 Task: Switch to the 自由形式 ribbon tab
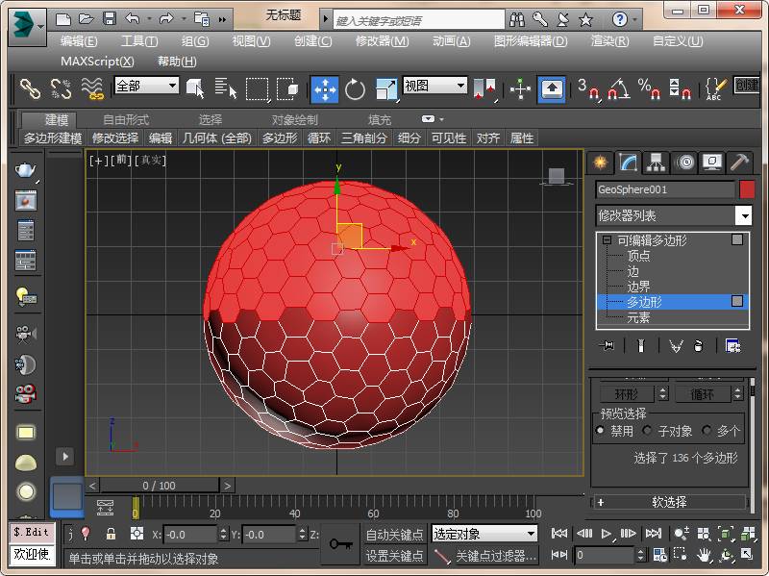pos(126,119)
